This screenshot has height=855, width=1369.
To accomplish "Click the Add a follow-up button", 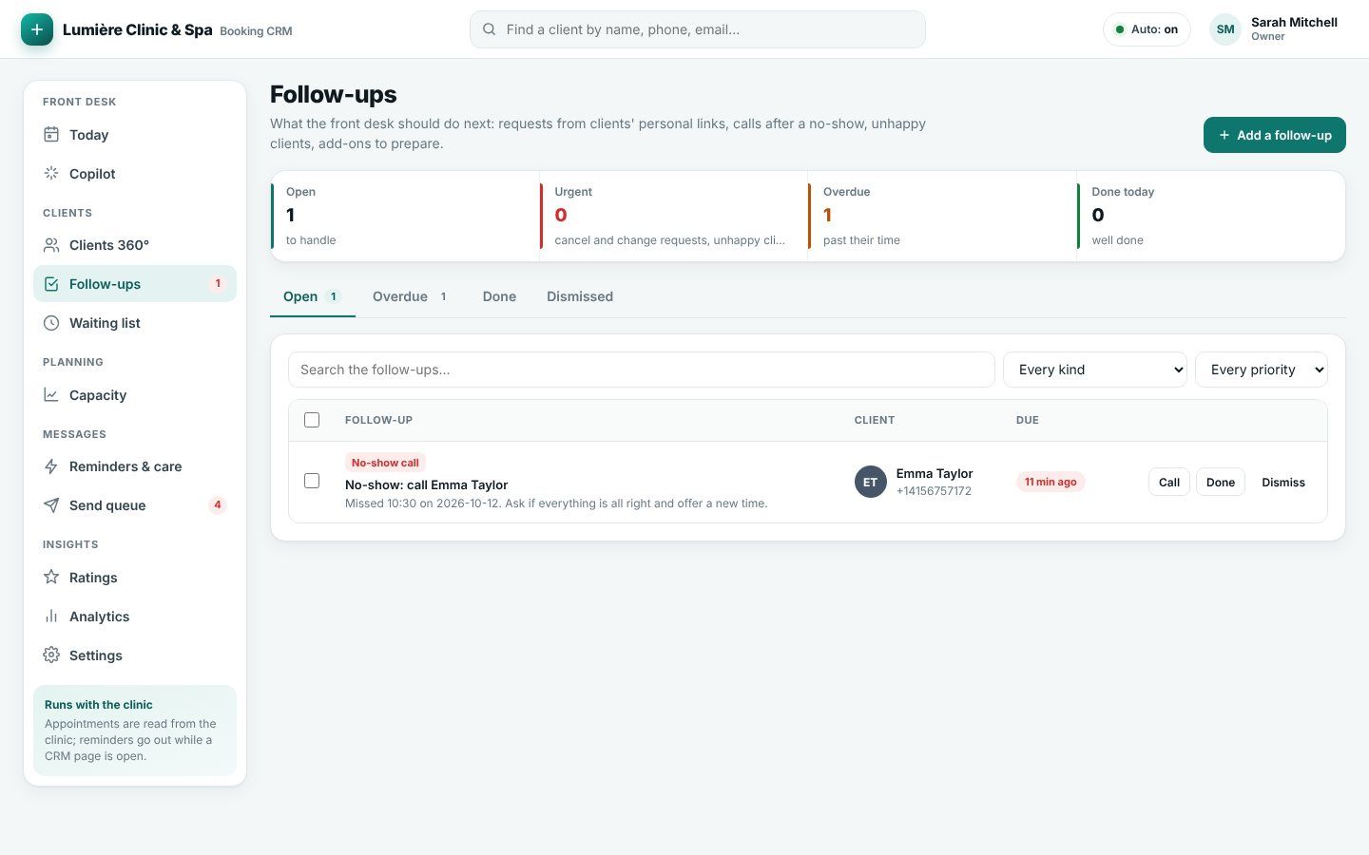I will point(1275,135).
